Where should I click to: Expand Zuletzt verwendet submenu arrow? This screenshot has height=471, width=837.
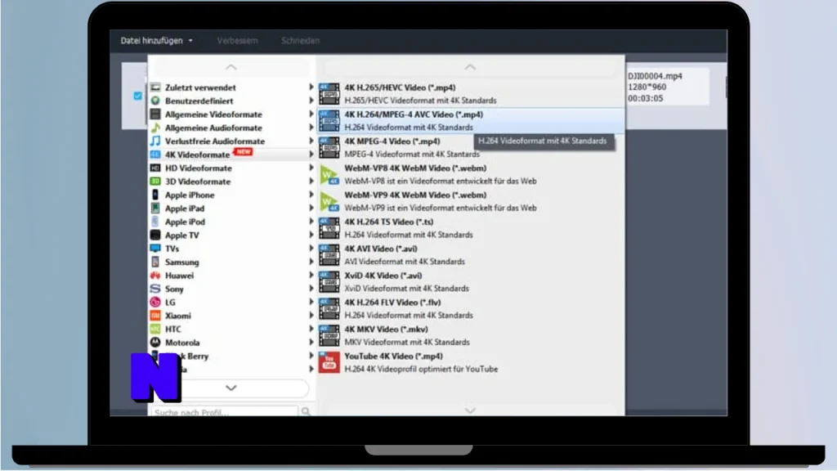click(x=311, y=87)
